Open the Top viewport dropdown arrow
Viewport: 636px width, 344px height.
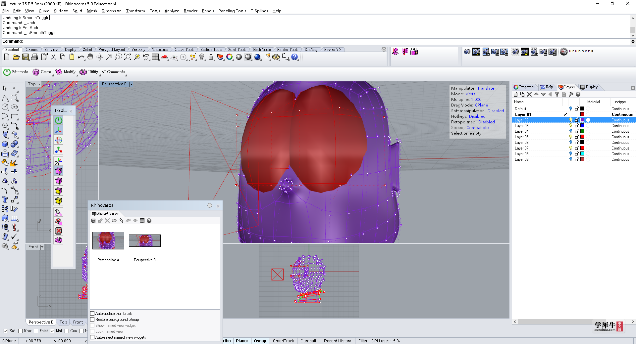coord(39,84)
